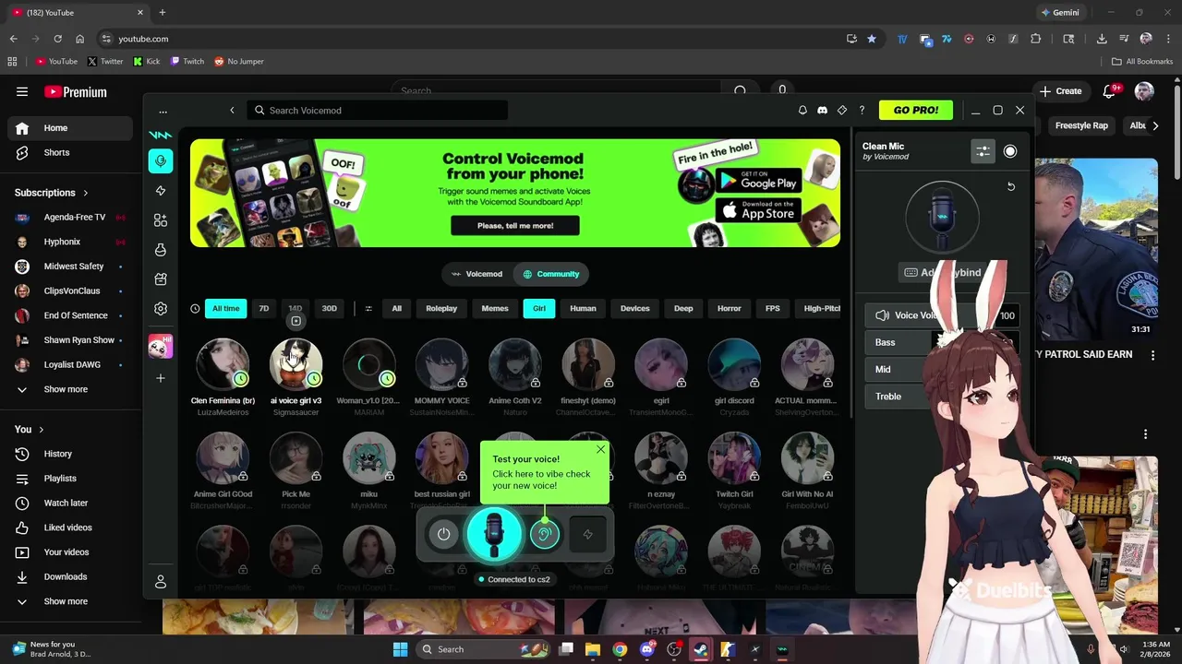Open the Freestyle Rap chip on YouTube
Image resolution: width=1182 pixels, height=664 pixels.
(x=1081, y=125)
